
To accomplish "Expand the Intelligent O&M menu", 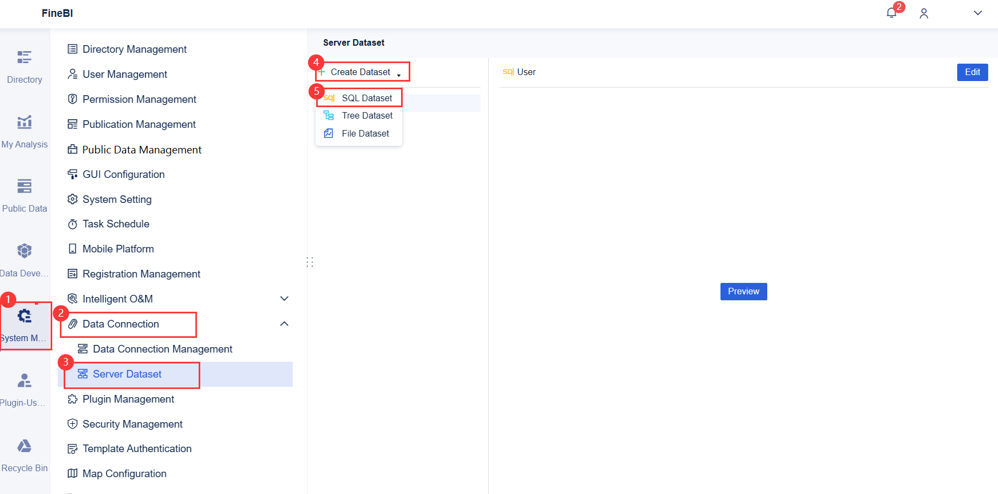I will (x=284, y=298).
